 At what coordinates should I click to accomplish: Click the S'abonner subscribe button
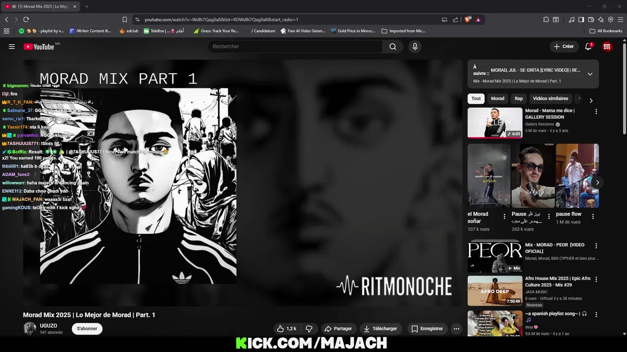point(87,329)
